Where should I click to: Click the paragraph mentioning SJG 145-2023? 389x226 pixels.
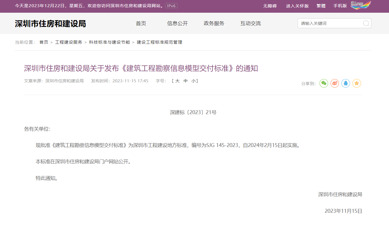coord(168,145)
